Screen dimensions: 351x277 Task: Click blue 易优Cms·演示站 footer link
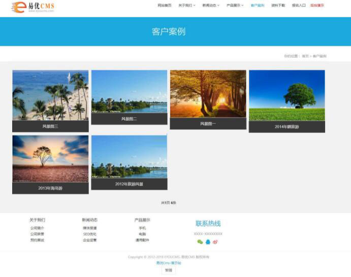(169, 263)
